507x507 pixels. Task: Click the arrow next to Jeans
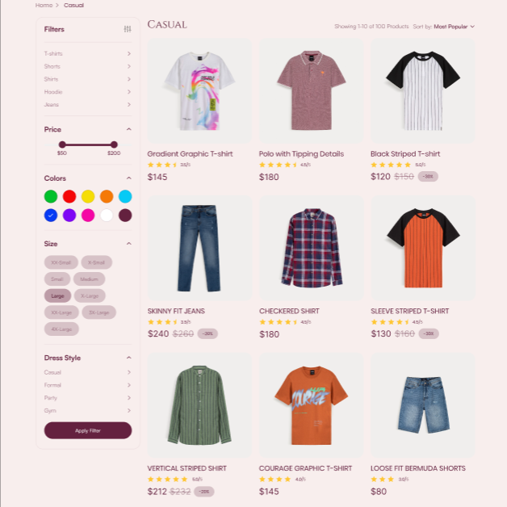[x=129, y=104]
